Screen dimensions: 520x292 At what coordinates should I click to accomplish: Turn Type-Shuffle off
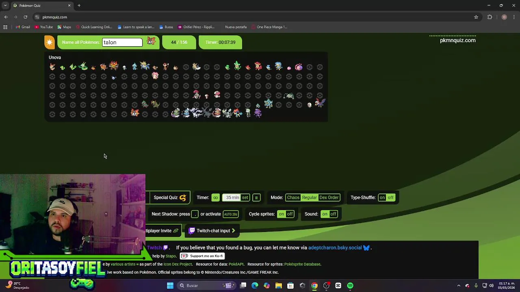click(x=390, y=198)
